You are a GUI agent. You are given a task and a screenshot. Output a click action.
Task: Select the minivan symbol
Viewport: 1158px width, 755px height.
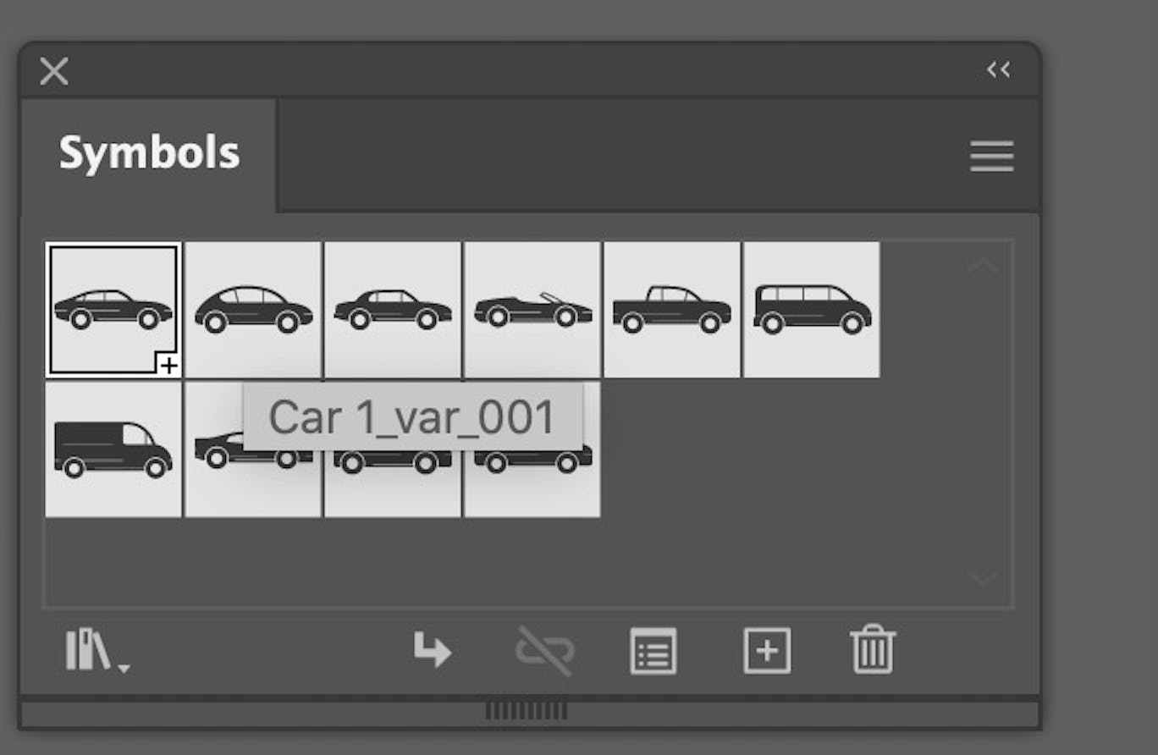(811, 310)
